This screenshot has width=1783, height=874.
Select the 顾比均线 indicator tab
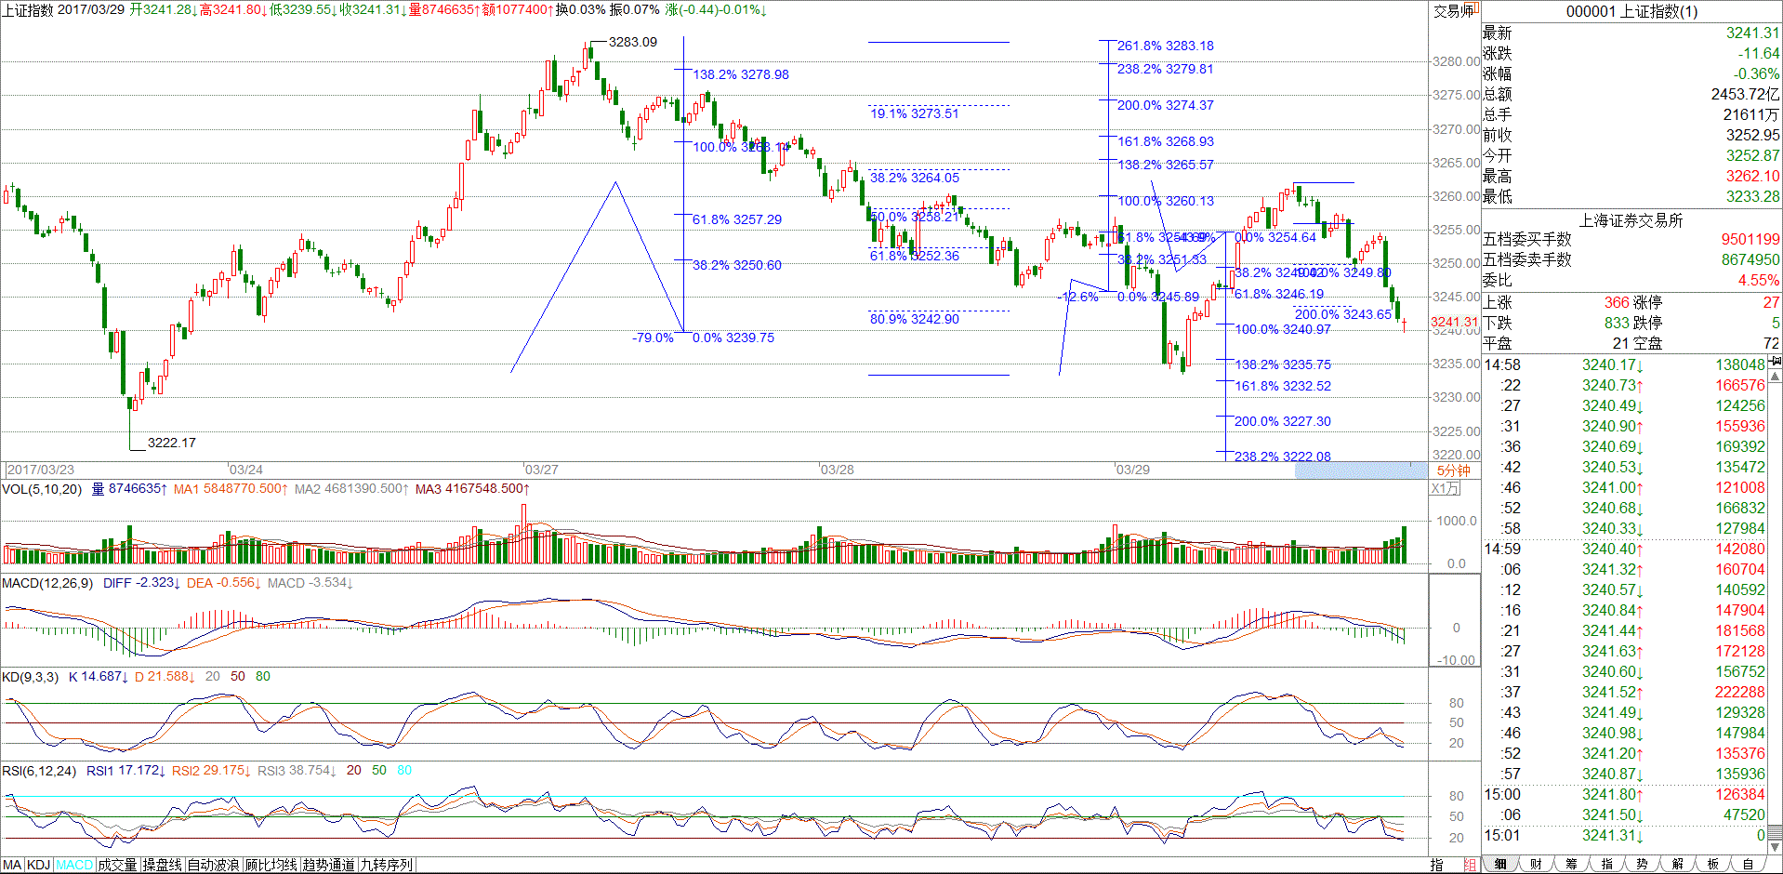[271, 865]
